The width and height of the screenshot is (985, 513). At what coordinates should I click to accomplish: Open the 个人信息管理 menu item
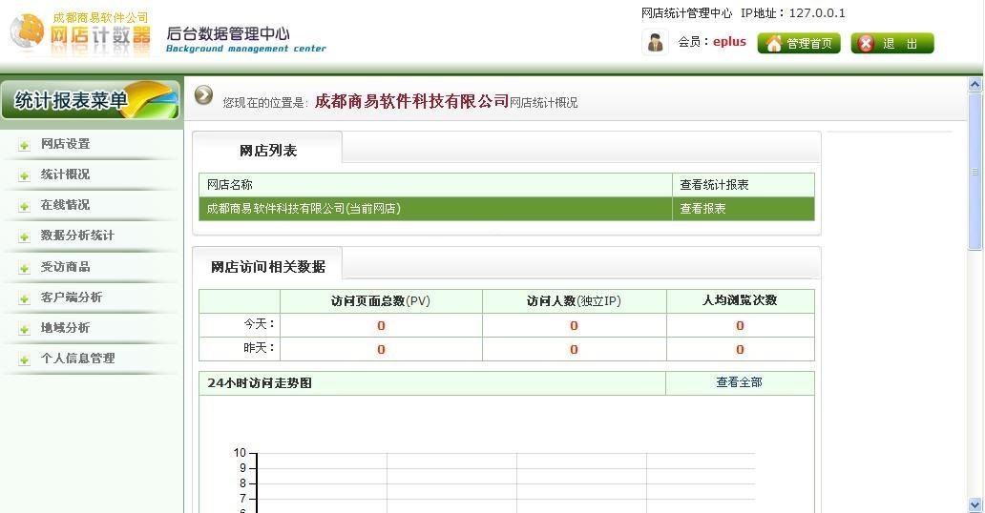(77, 359)
